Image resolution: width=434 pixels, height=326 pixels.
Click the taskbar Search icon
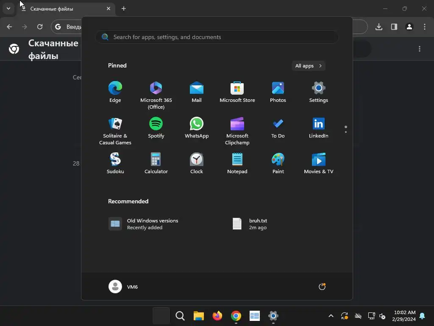click(180, 316)
